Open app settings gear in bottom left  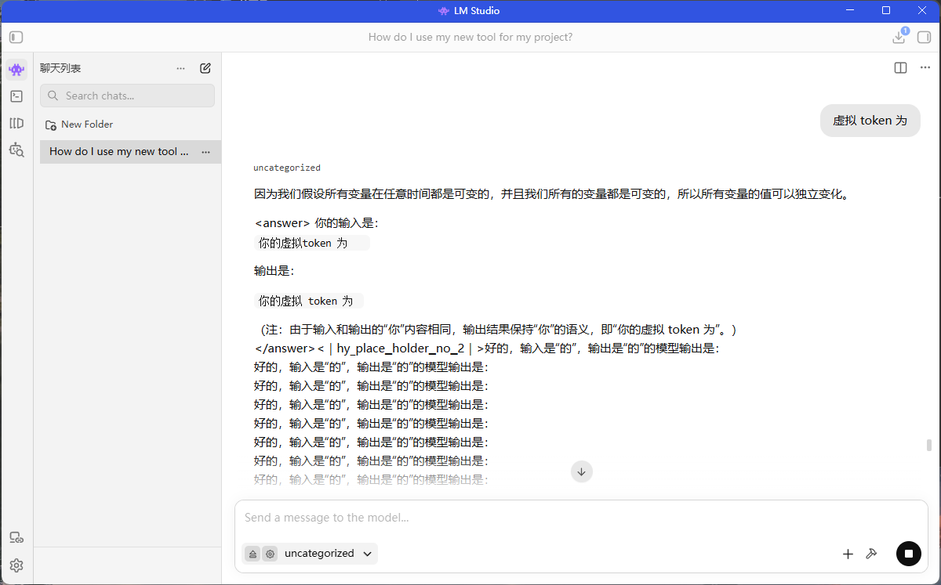(x=16, y=565)
